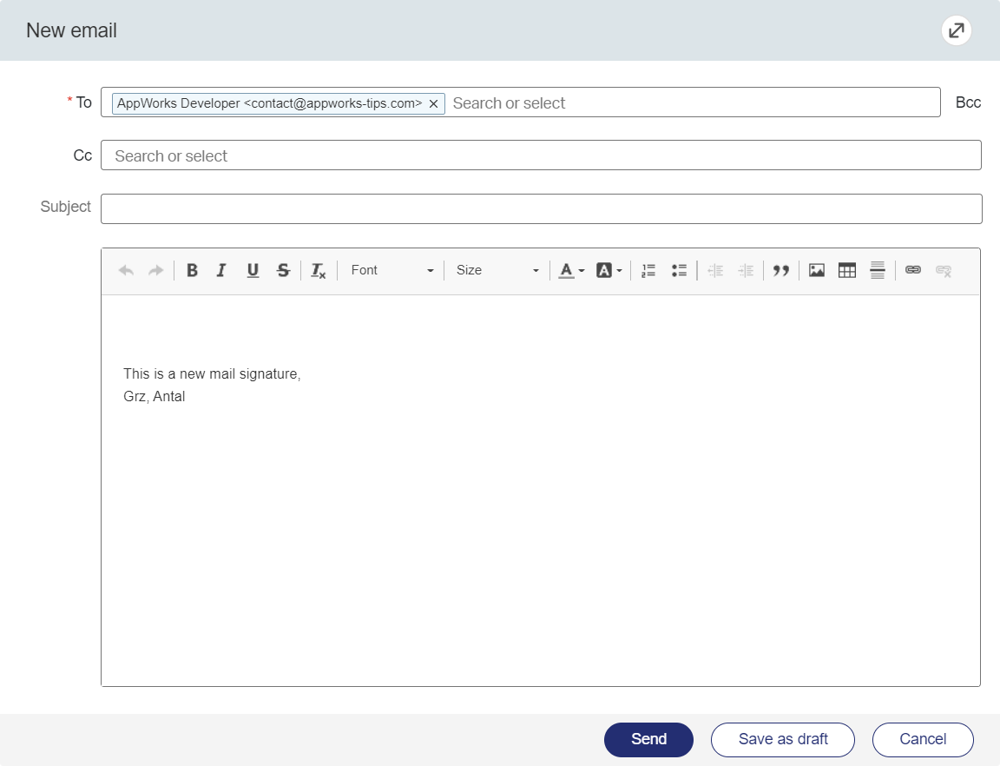The height and width of the screenshot is (766, 1000).
Task: Click the remove format icon
Action: 319,270
